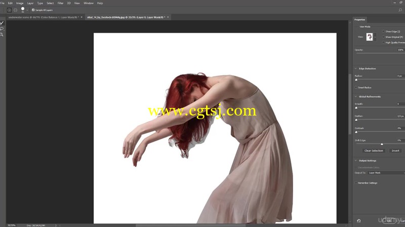Enable the High Quality Preview checkbox
Screen dimensions: 405x227
pos(383,42)
